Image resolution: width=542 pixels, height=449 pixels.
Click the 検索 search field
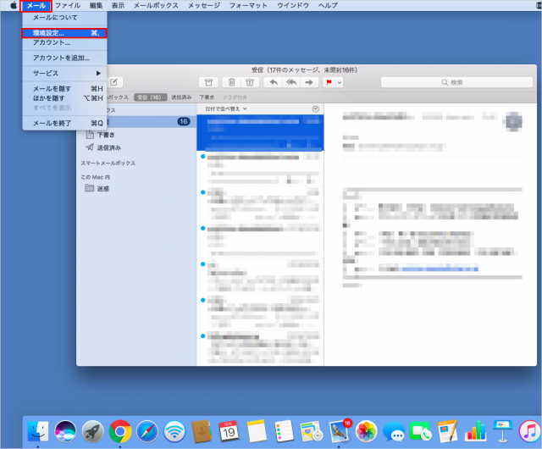pyautogui.click(x=456, y=82)
